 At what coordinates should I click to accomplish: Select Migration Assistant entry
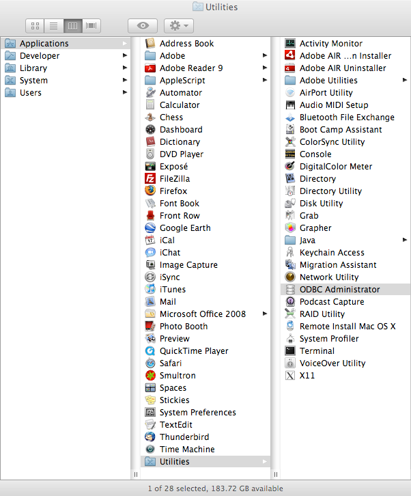345,264
